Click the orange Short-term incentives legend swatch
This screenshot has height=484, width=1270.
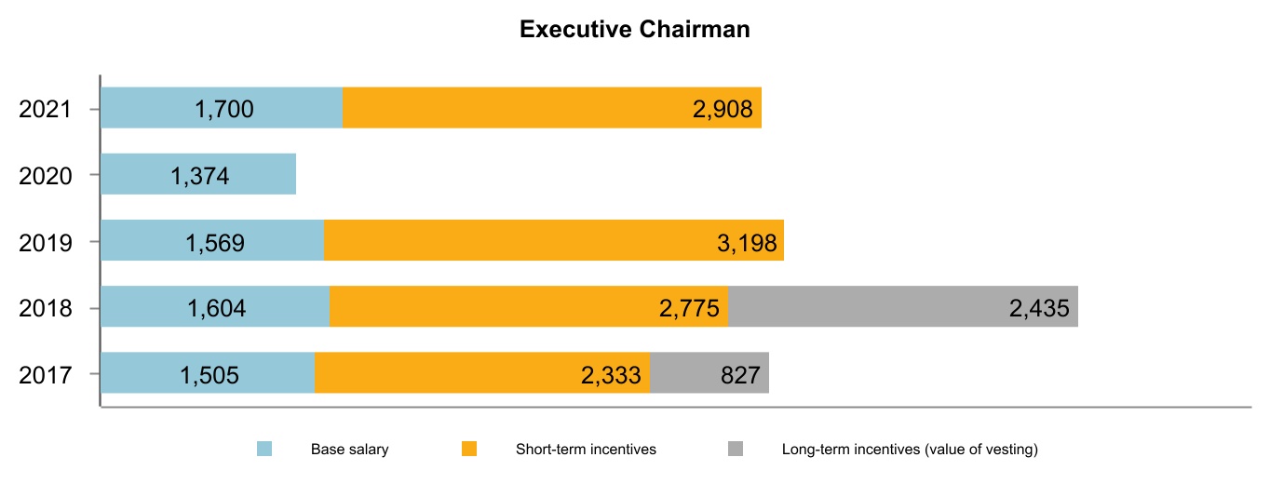click(x=469, y=450)
